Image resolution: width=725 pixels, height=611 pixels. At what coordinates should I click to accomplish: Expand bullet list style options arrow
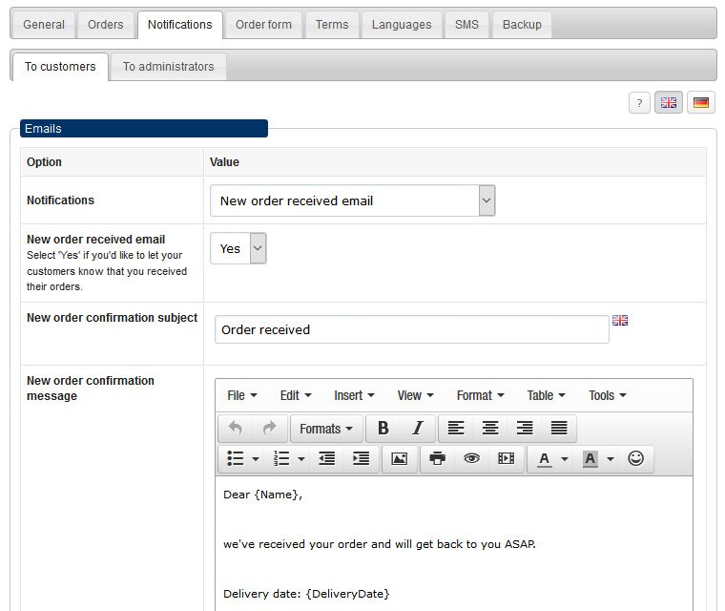tap(256, 459)
